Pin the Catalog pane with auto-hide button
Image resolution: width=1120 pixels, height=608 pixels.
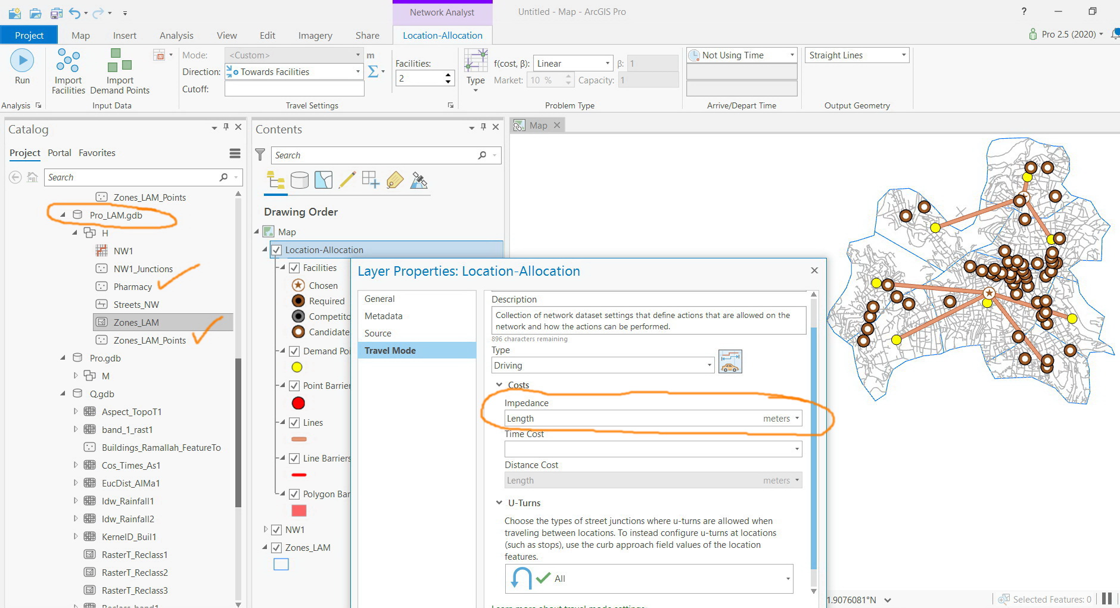[226, 127]
